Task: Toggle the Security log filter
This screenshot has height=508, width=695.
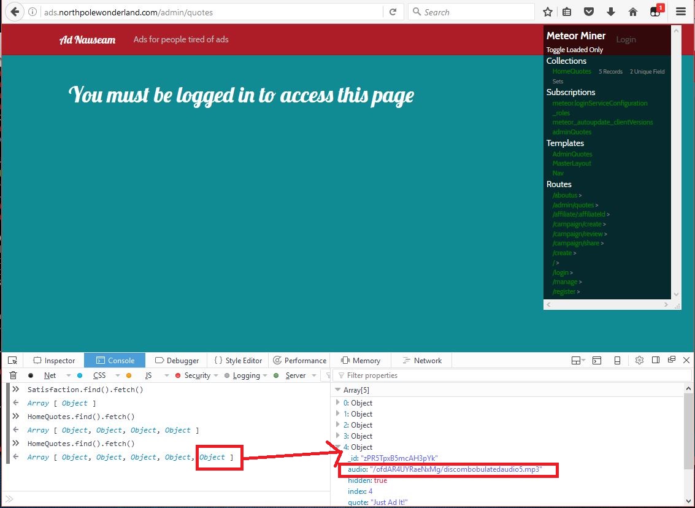Action: (x=197, y=375)
